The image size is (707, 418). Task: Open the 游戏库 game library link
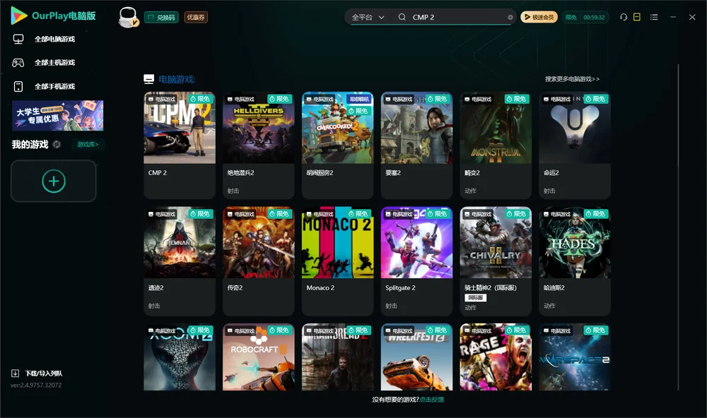pos(88,145)
